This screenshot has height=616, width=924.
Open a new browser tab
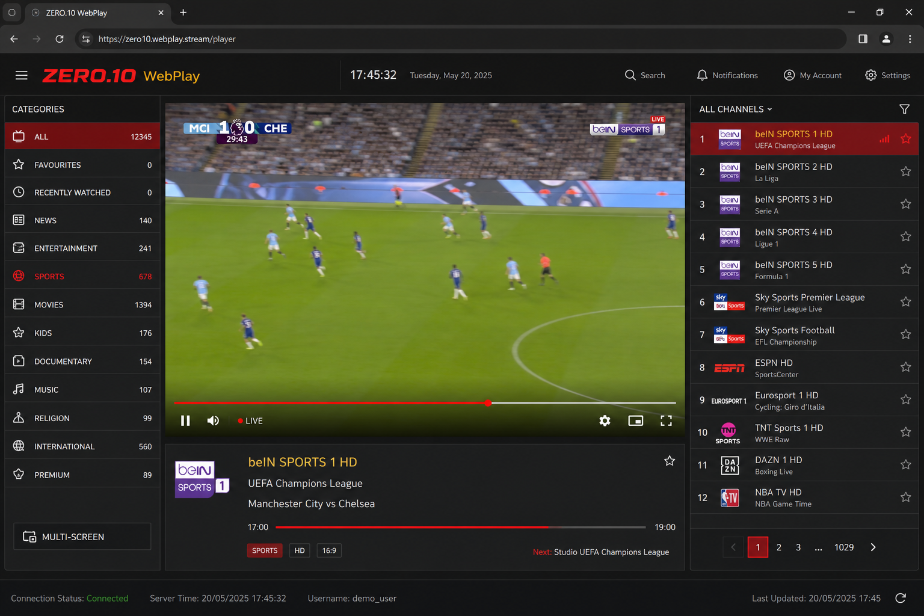coord(183,12)
